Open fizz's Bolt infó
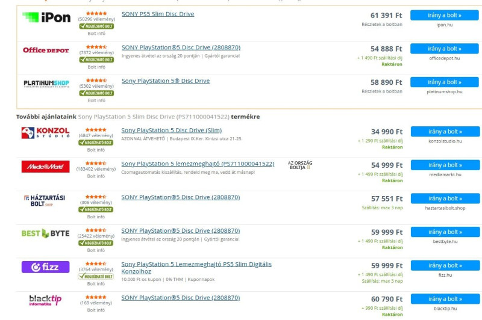This screenshot has height=320, width=482. 96,283
